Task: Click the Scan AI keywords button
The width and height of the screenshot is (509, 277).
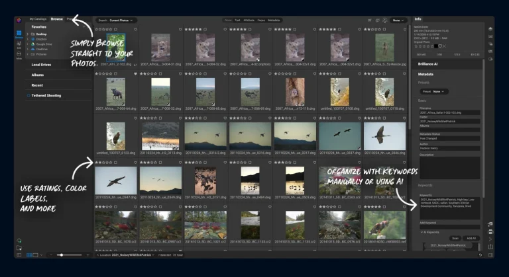Action: (455, 238)
